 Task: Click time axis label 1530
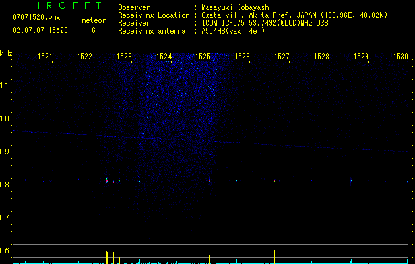[x=400, y=57]
